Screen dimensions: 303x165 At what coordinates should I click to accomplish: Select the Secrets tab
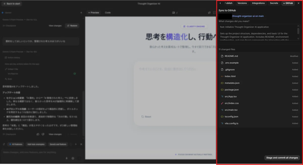tap(274, 3)
